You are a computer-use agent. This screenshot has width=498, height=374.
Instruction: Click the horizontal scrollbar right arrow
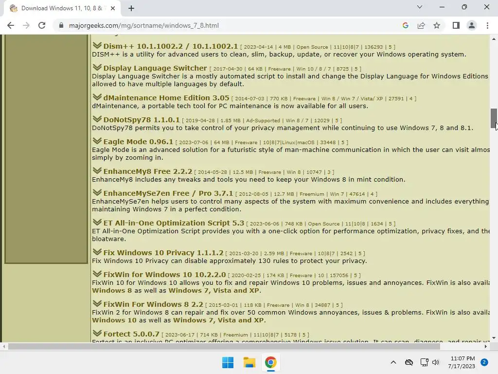(x=486, y=346)
